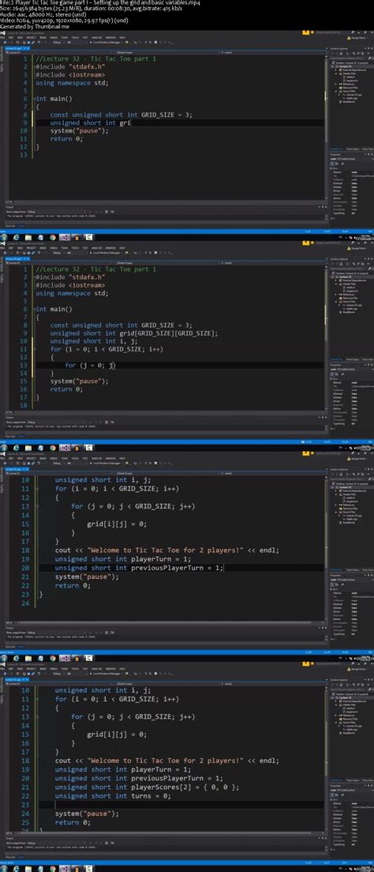Screen dimensions: 374x872
Task: Click 'grid[i][j] = 0;' in frame containing playerScores
Action: click(x=117, y=734)
